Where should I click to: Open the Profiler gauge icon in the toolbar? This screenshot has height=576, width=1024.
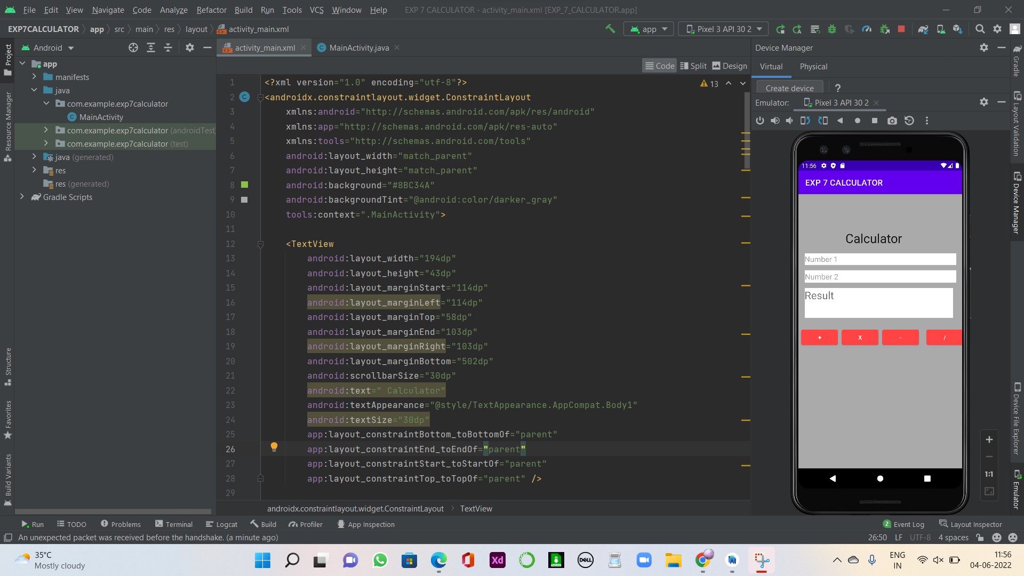[867, 29]
